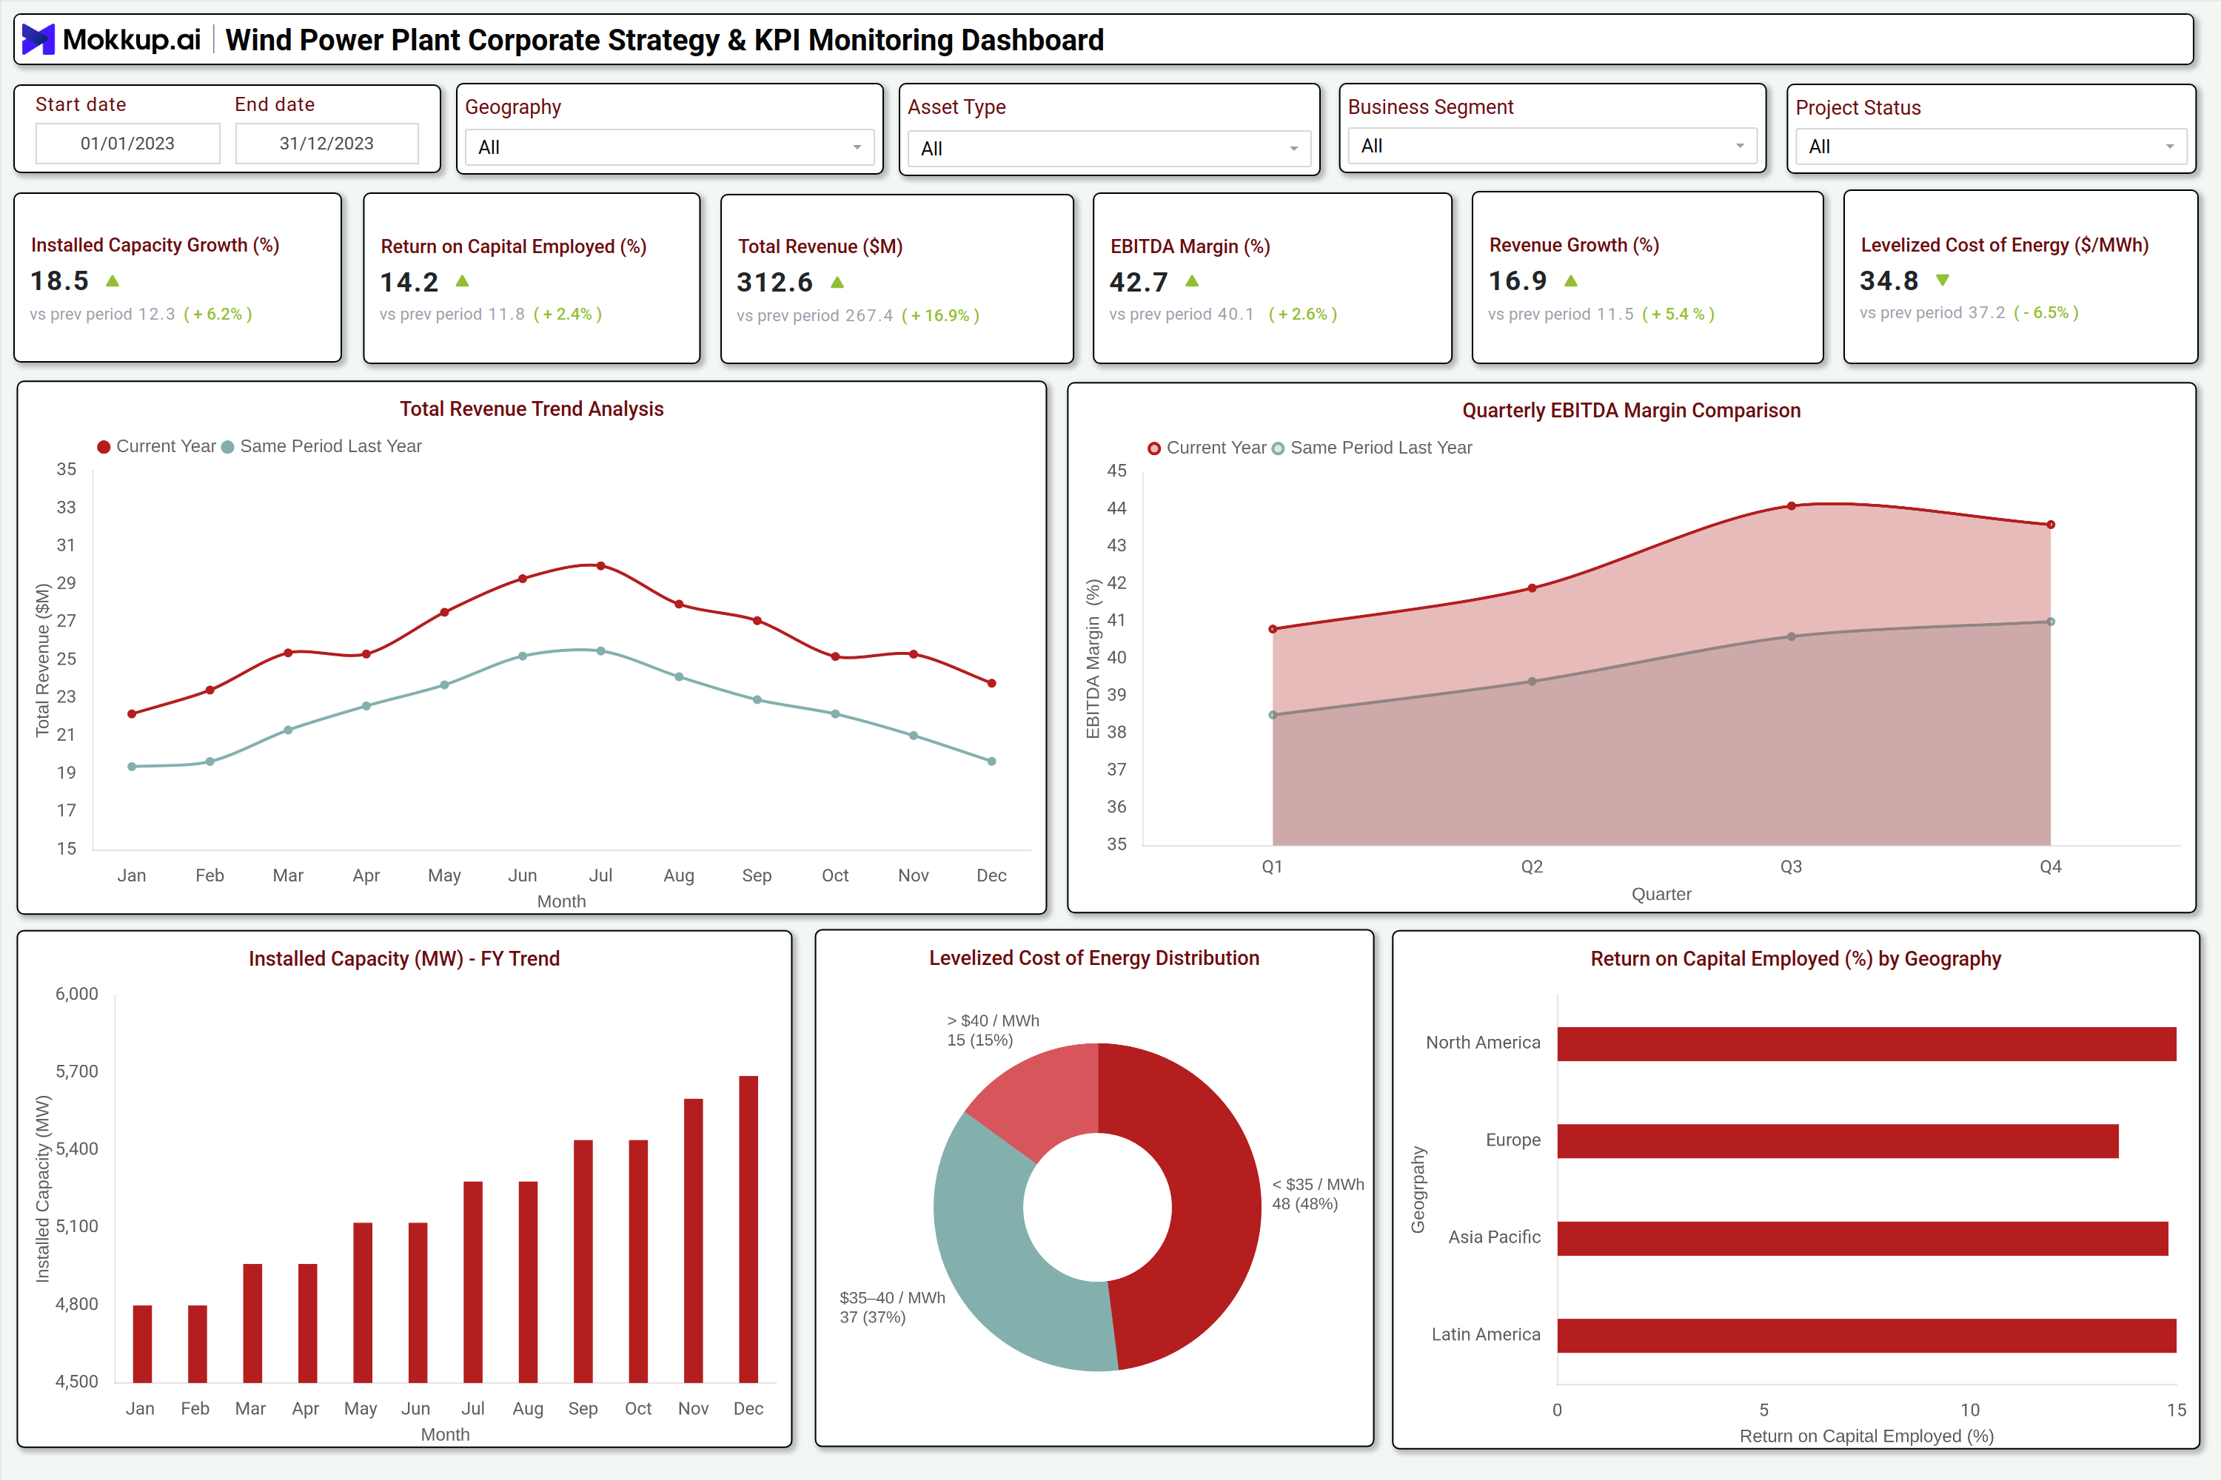The image size is (2221, 1480).
Task: Click the Total Revenue up arrow indicator
Action: pyautogui.click(x=837, y=282)
